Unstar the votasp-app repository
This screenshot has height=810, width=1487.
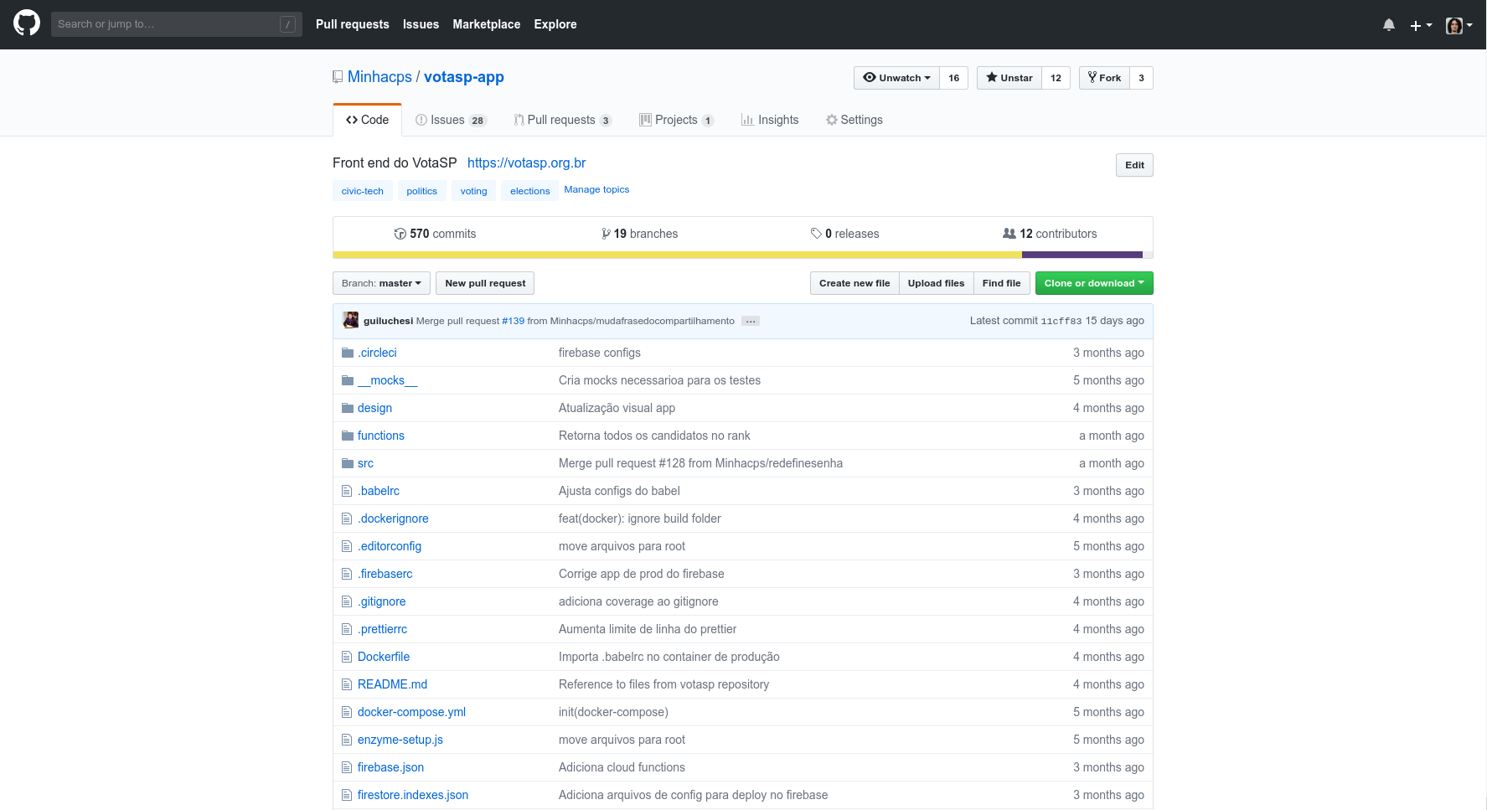[1009, 78]
